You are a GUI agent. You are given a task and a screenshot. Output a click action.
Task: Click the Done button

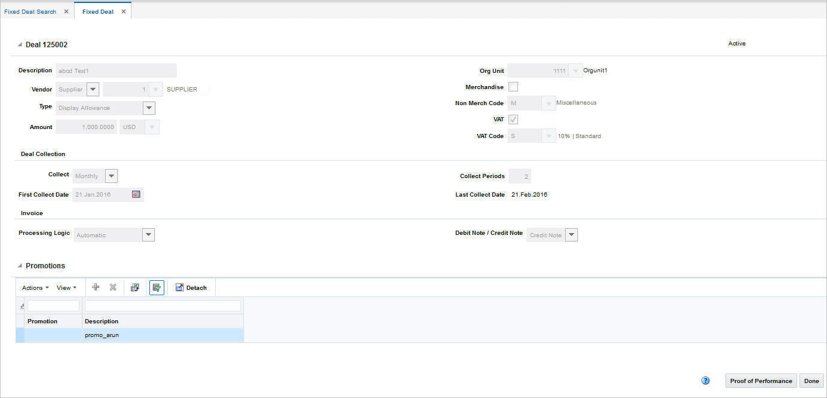click(811, 381)
